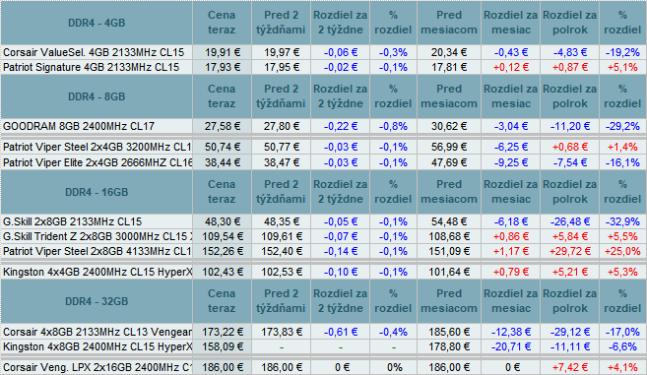Click the 158,09 € price for Kingston 4x8GB
The width and height of the screenshot is (647, 375).
(x=222, y=346)
